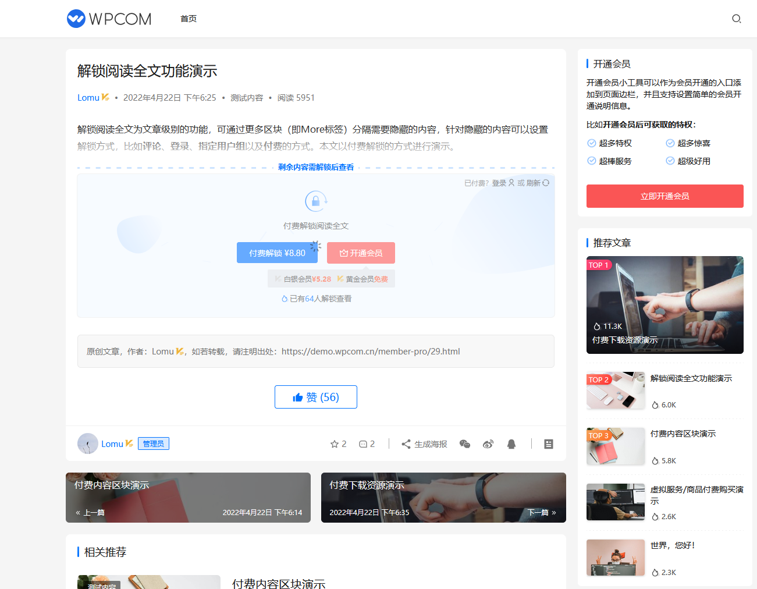Open the 首页 menu item

[189, 19]
